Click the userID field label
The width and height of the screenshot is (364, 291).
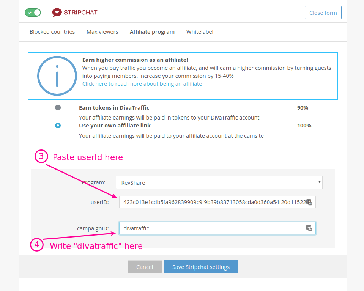pyautogui.click(x=99, y=202)
